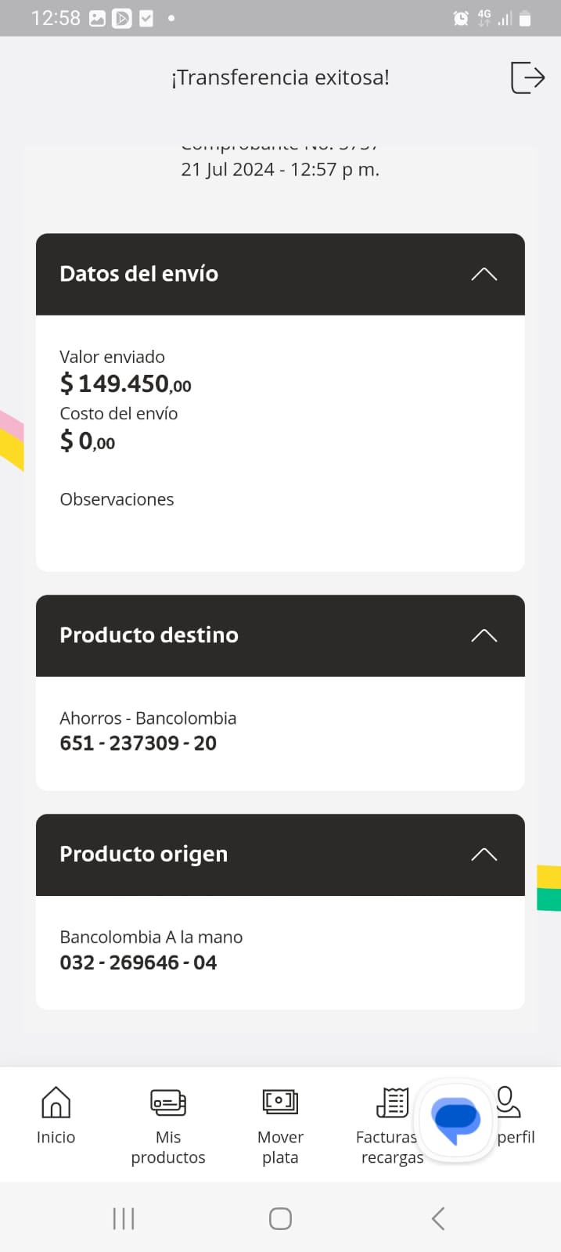The image size is (561, 1252).
Task: Tap the destination account number 651-237309-20
Action: 138,743
